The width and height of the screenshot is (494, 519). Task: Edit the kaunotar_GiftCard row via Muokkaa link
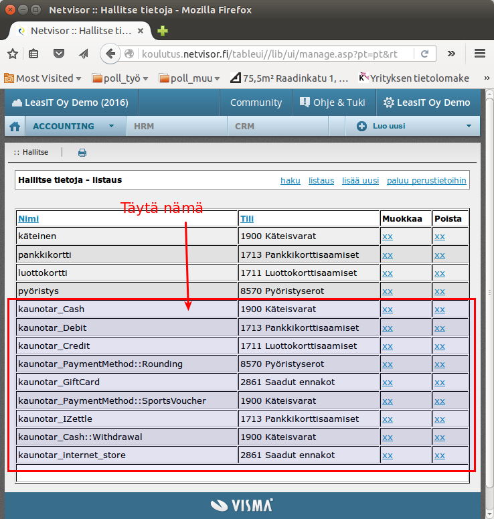[x=387, y=382]
